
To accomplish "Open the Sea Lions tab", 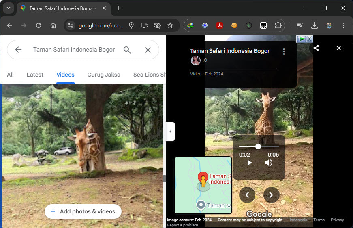I will click(149, 75).
